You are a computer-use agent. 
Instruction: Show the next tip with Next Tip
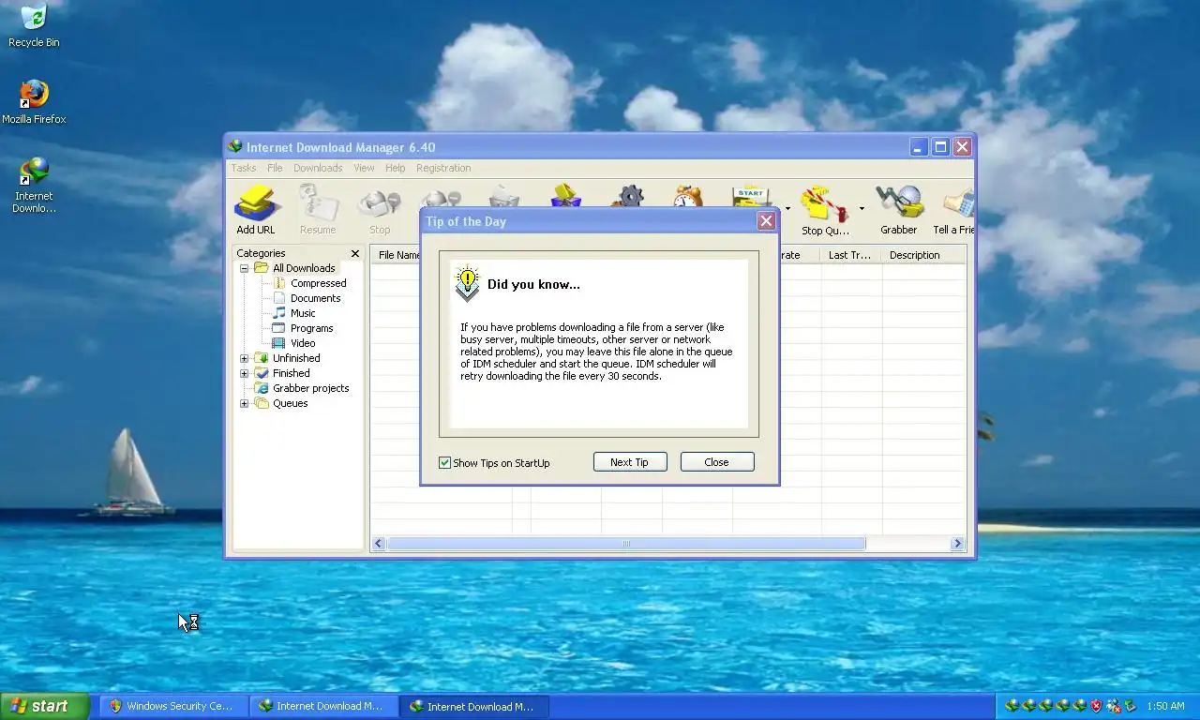[630, 462]
